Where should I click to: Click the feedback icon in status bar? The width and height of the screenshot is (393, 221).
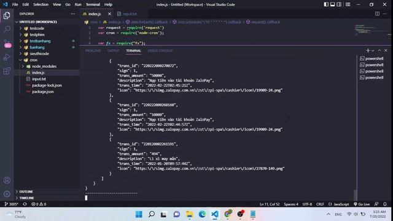[x=376, y=204]
